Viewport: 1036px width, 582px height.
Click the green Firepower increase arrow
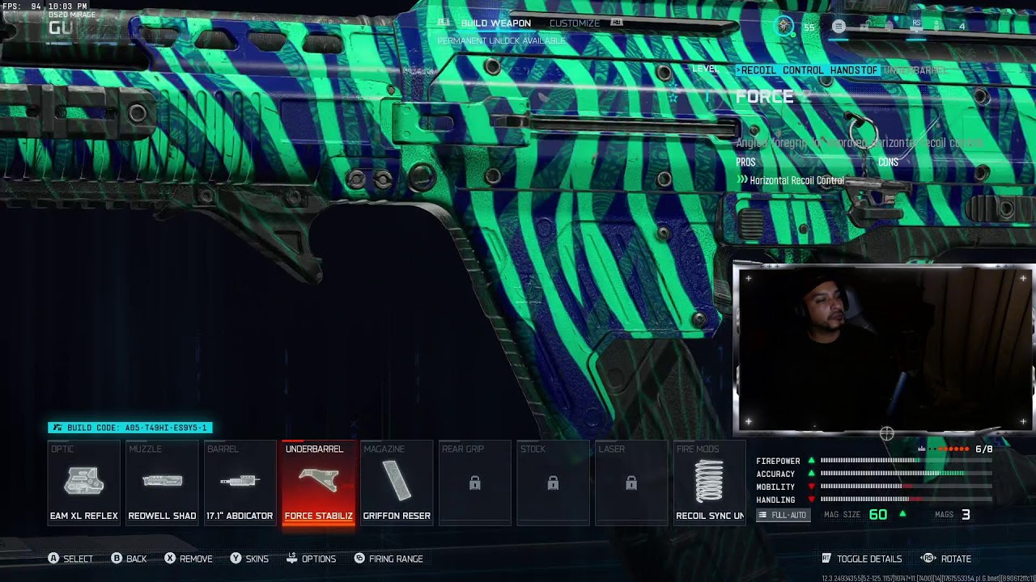[x=811, y=461]
